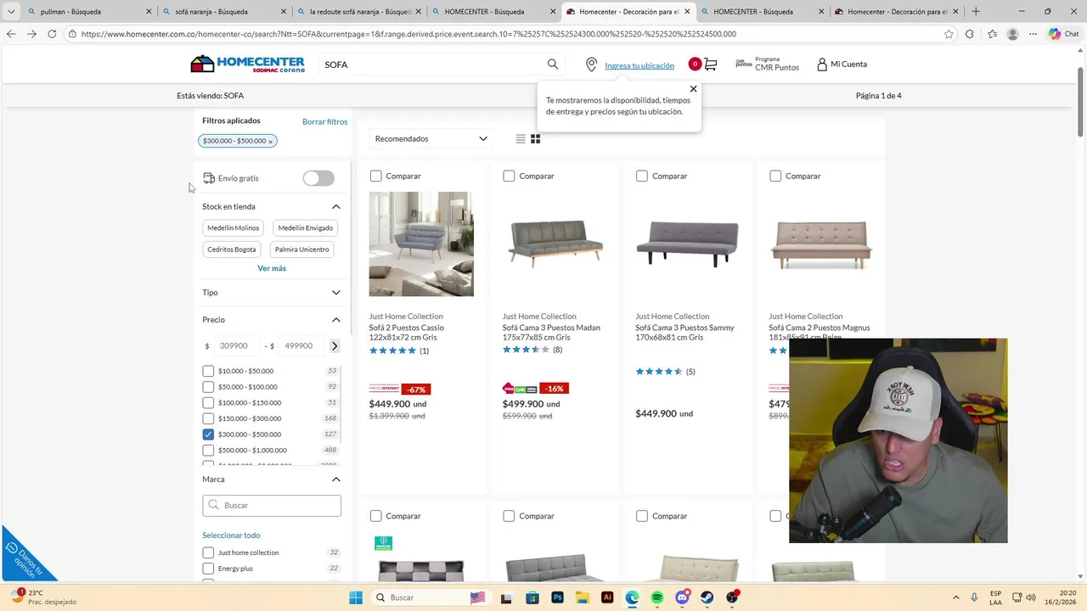Click maximum price input field
The width and height of the screenshot is (1087, 611).
[301, 345]
